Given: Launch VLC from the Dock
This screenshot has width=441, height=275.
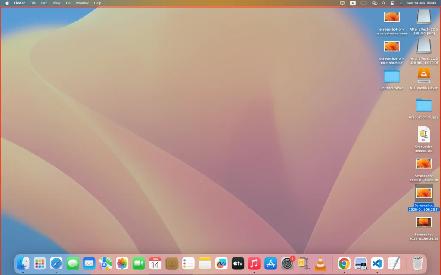Looking at the screenshot, I should [320, 263].
